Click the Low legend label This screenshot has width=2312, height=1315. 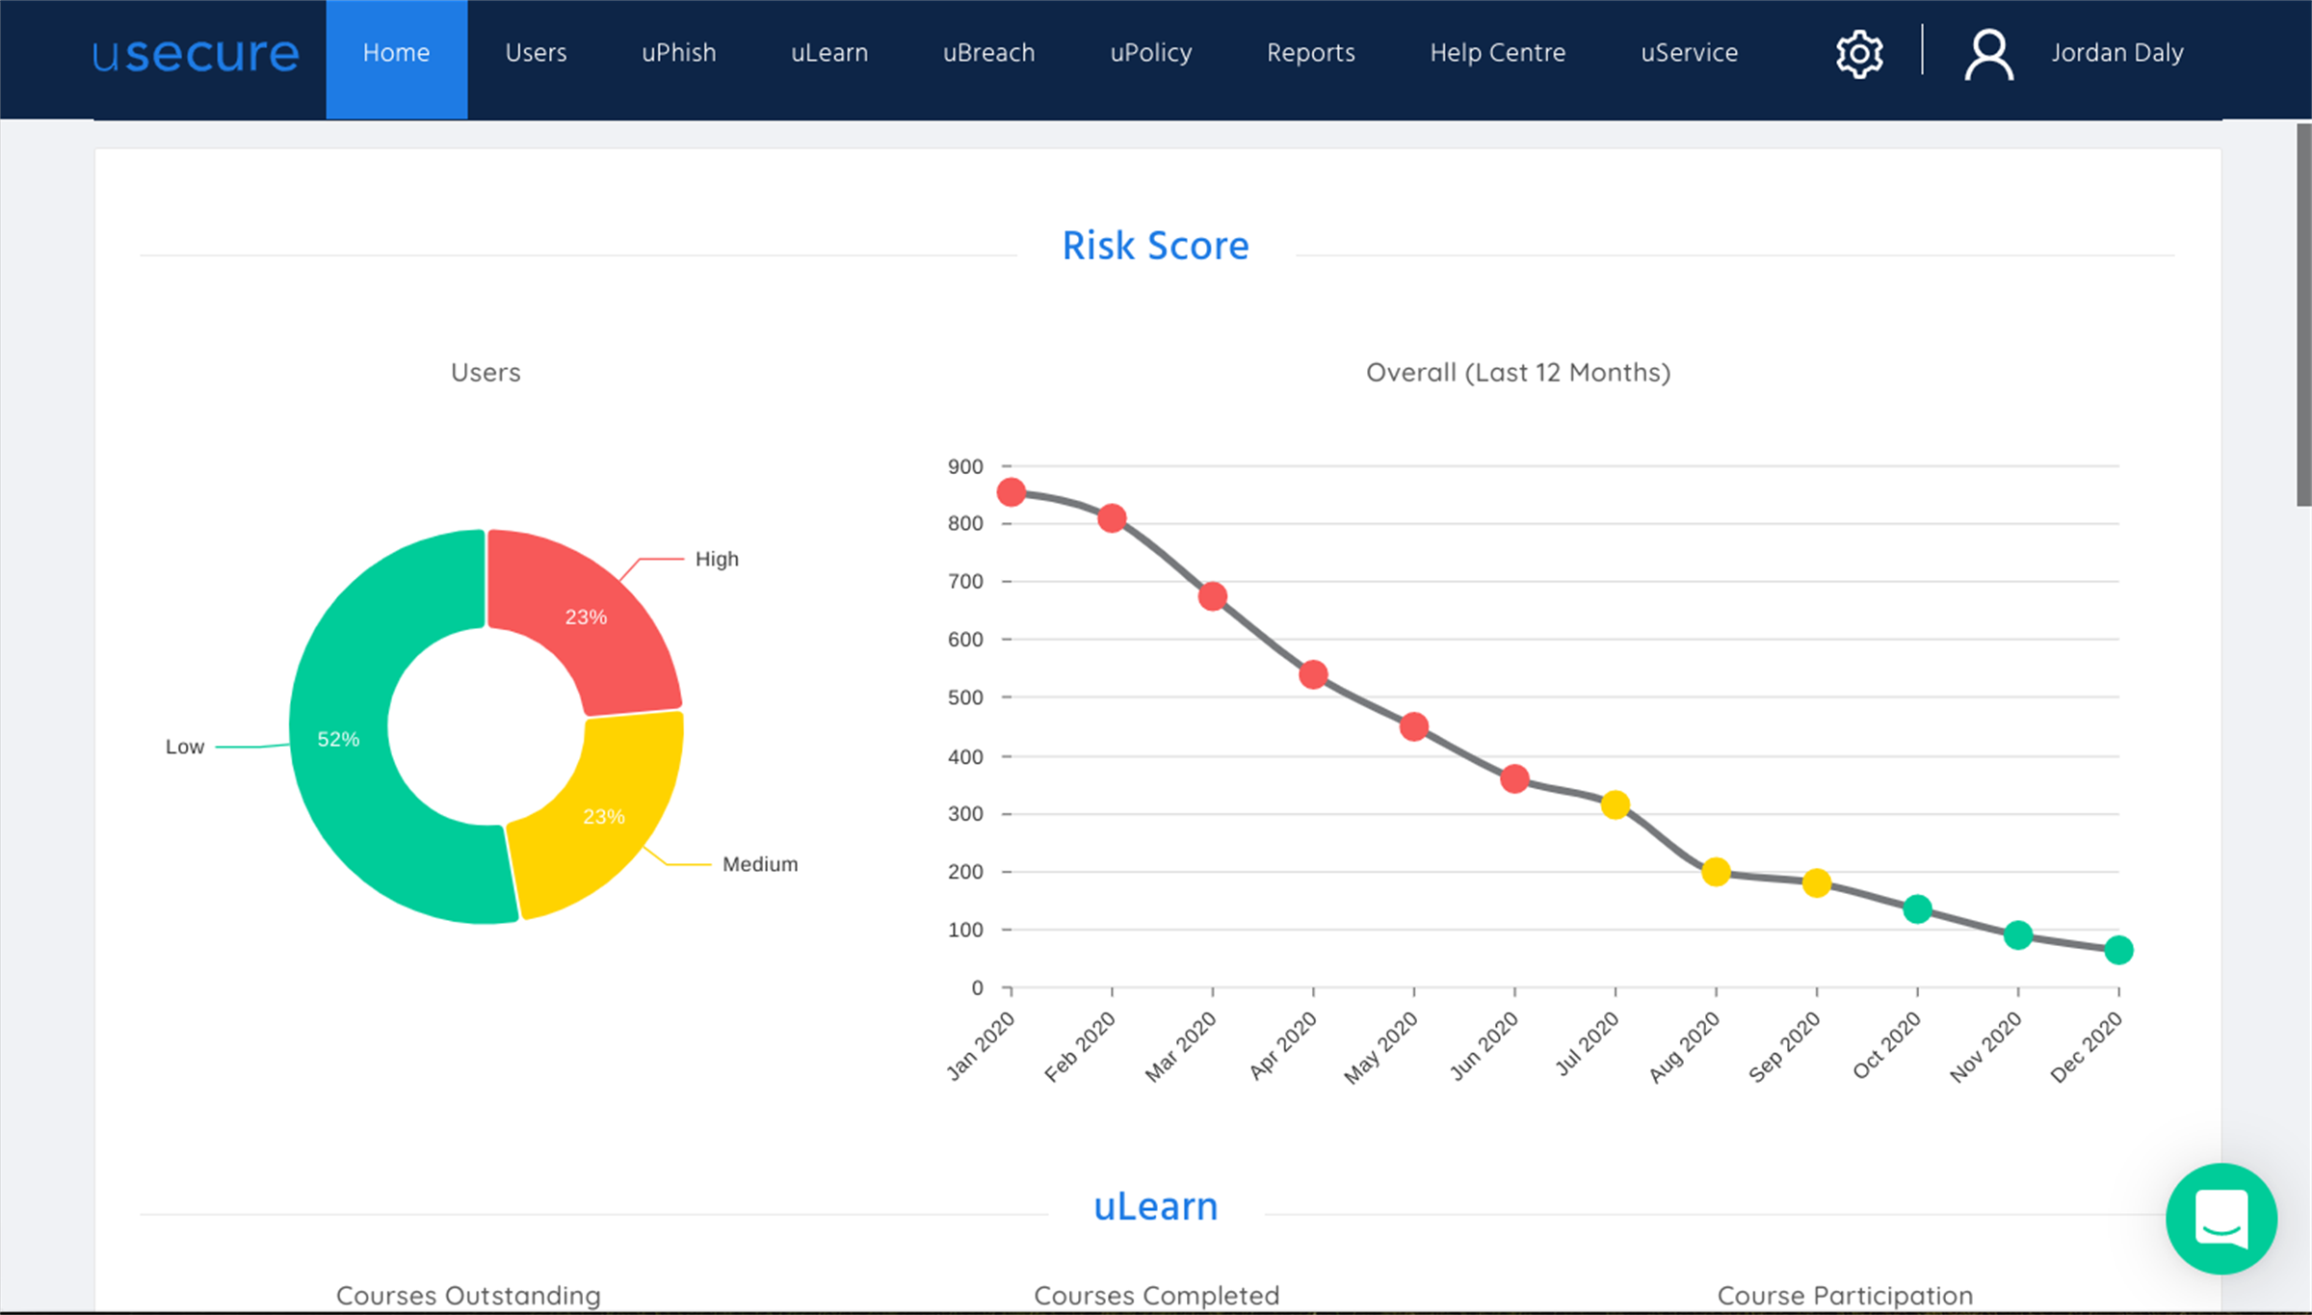[x=185, y=747]
